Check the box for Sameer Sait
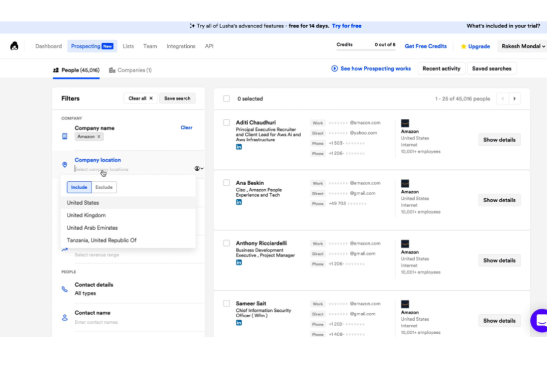Screen dimensions: 547x365 (227, 303)
